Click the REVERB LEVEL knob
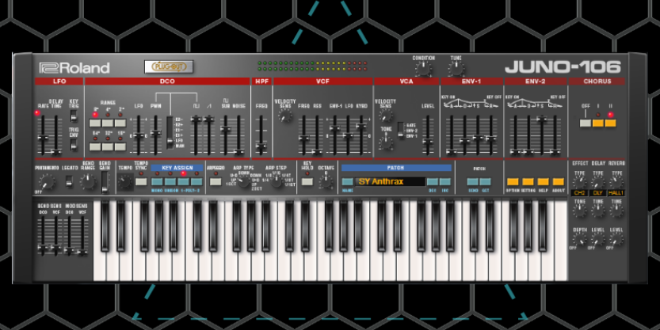 pyautogui.click(x=616, y=239)
